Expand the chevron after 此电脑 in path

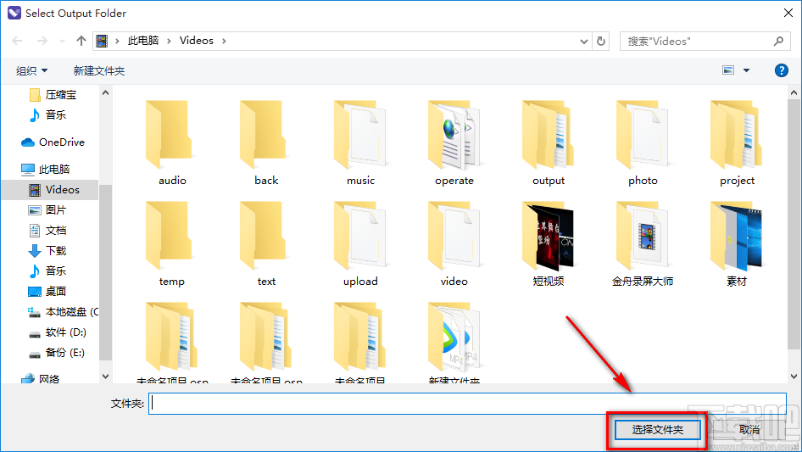(x=169, y=41)
